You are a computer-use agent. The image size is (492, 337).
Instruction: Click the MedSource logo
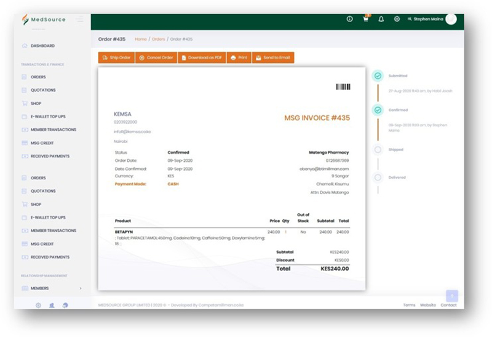tap(44, 20)
